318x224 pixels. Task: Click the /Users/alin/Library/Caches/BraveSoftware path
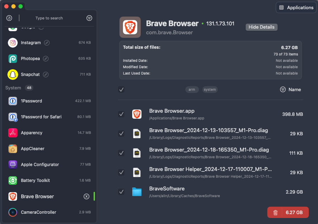pos(185,196)
